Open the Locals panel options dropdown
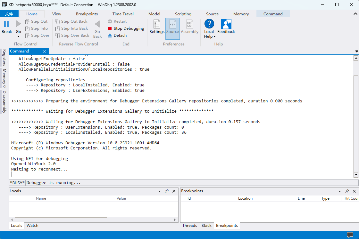359x239 pixels. [159, 191]
